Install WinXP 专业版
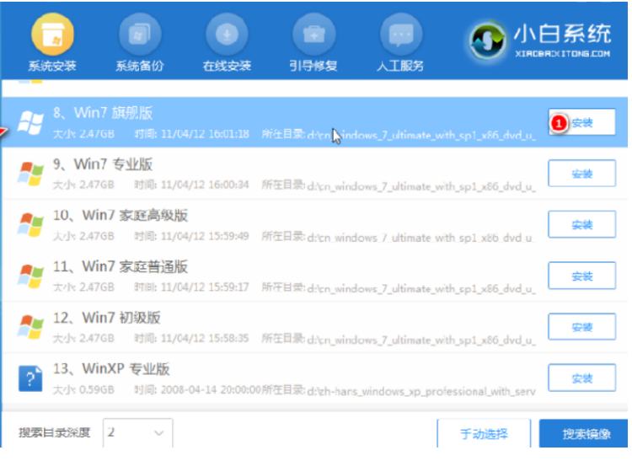632x461 pixels. tap(581, 377)
